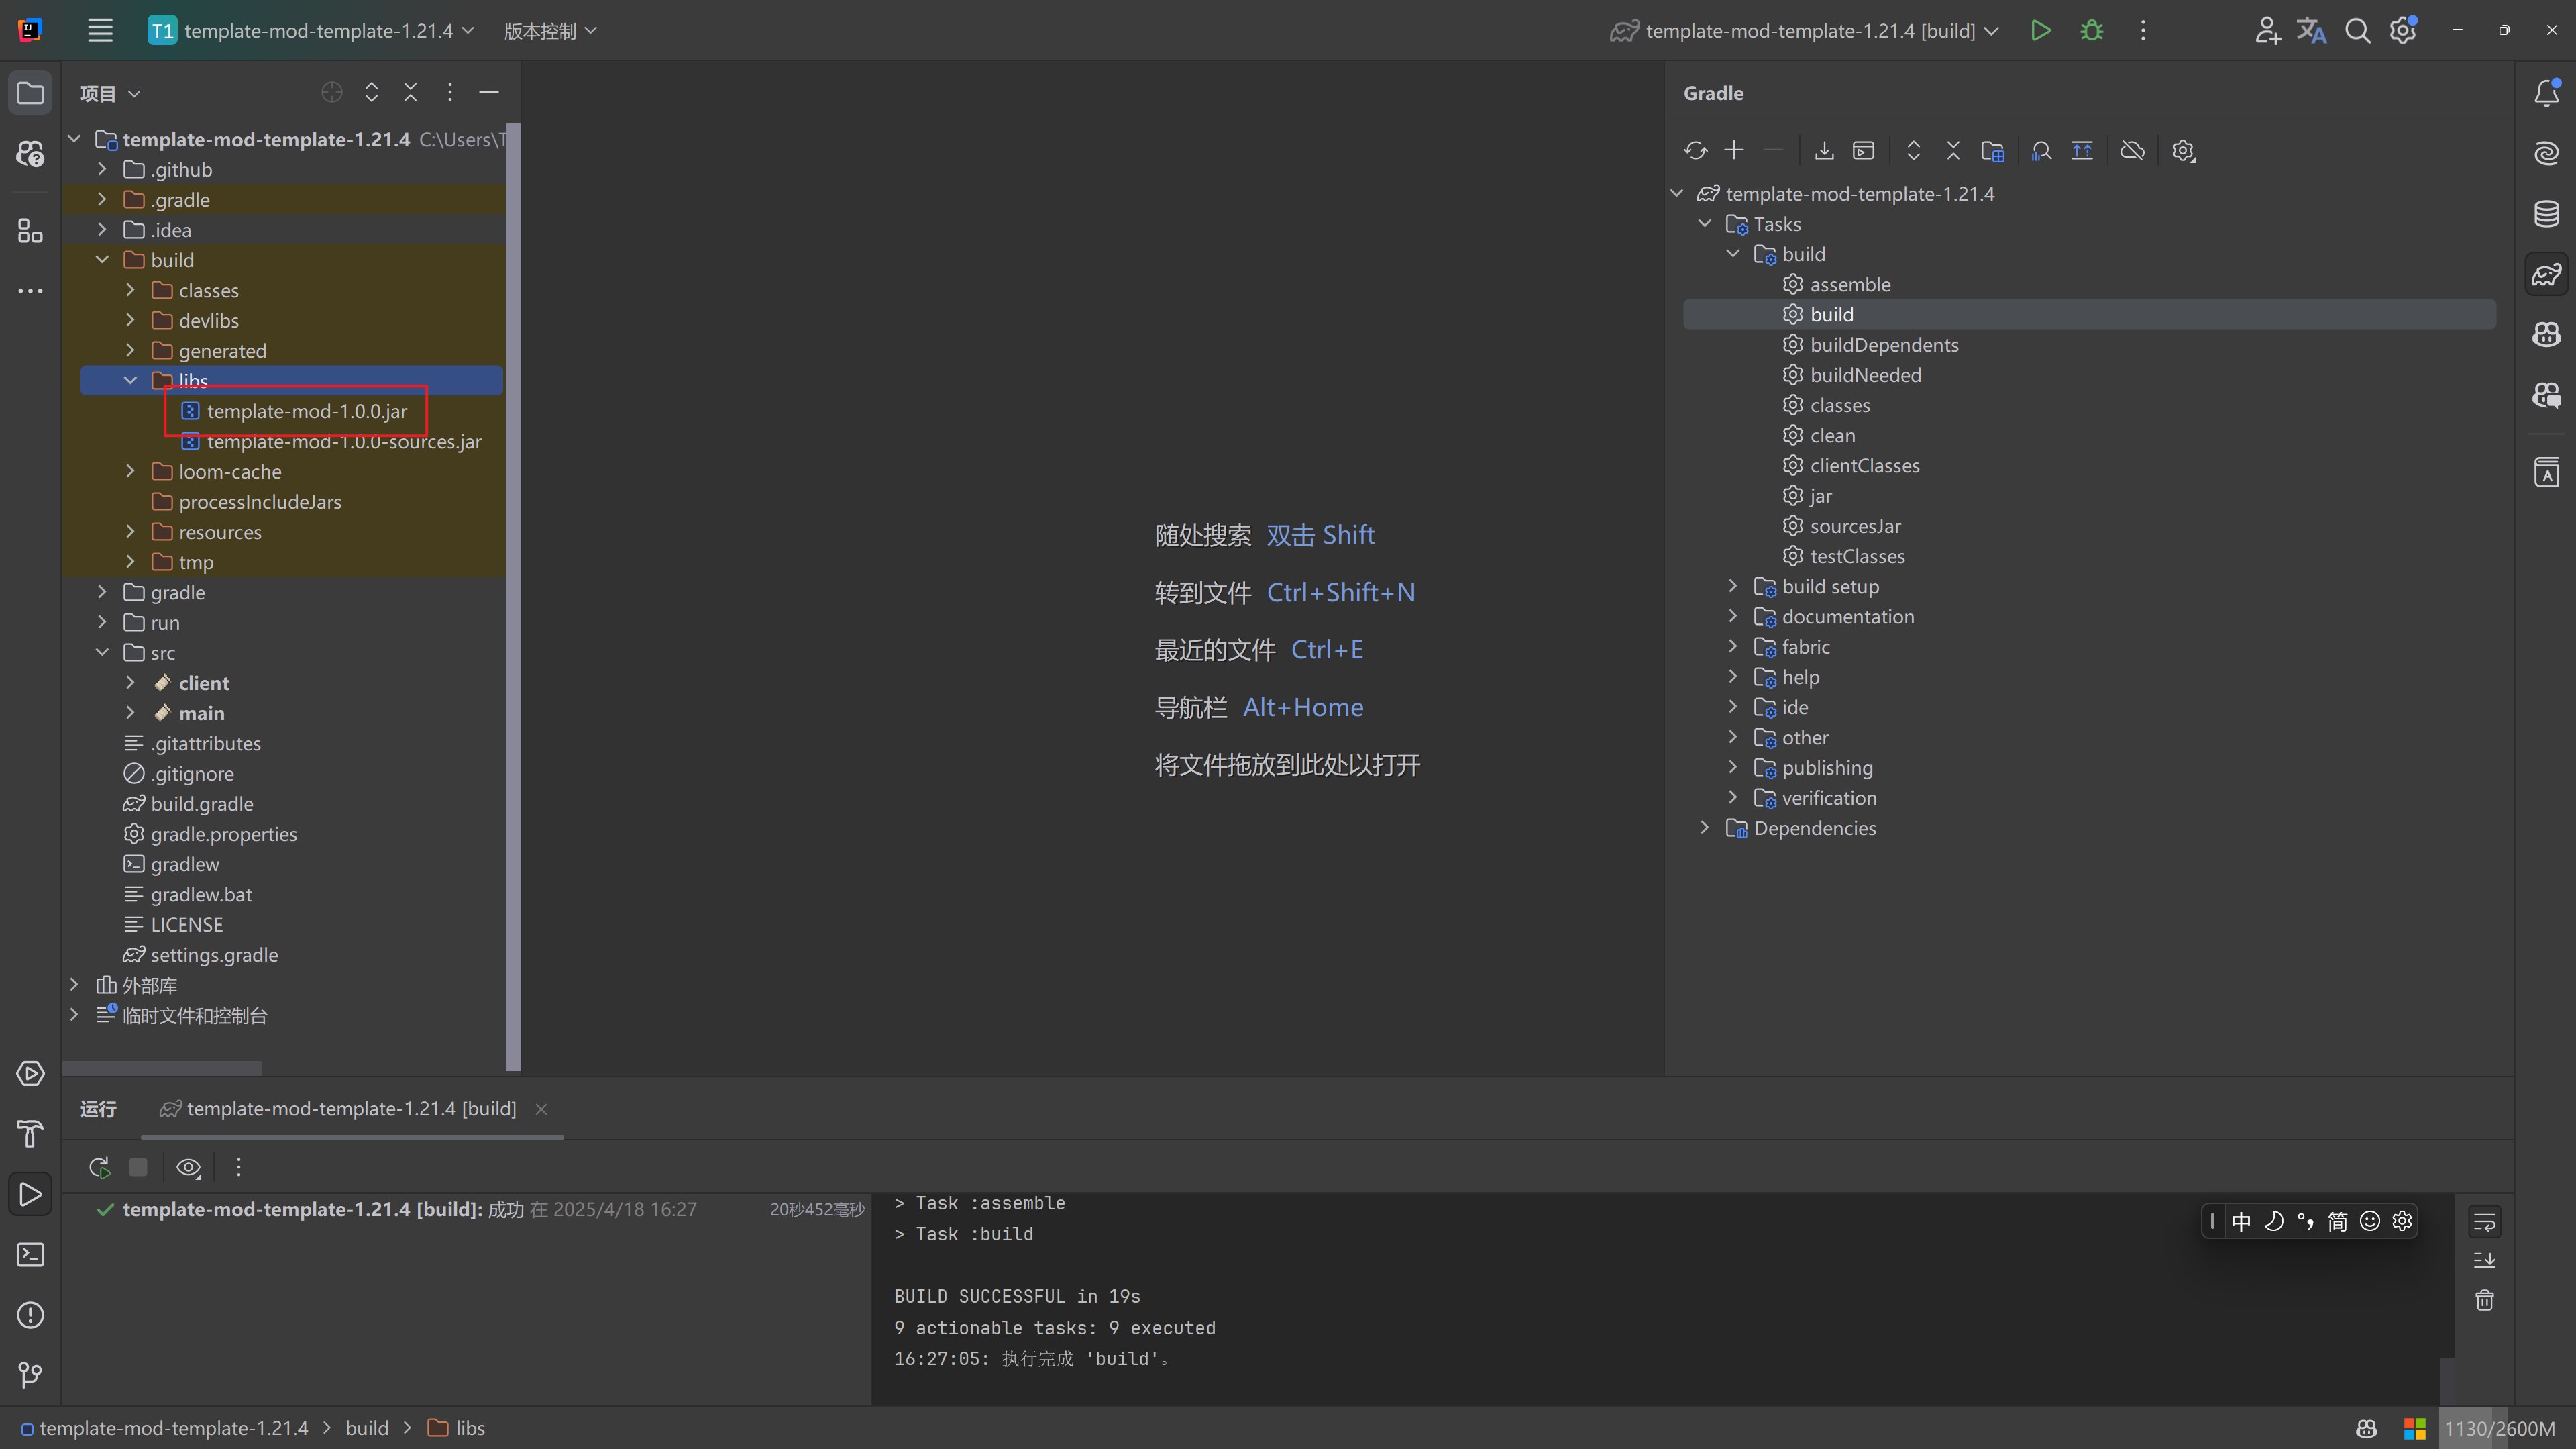Viewport: 2576px width, 1449px height.
Task: Close the build run tab
Action: 541,1109
